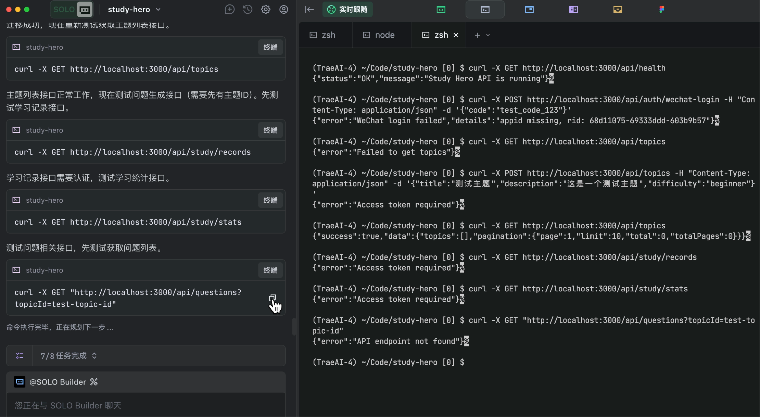Open user profile account icon
The width and height of the screenshot is (760, 417).
pos(283,10)
